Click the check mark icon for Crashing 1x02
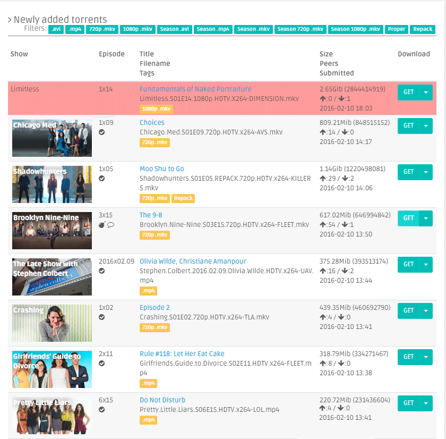This screenshot has width=446, height=439. tap(101, 317)
